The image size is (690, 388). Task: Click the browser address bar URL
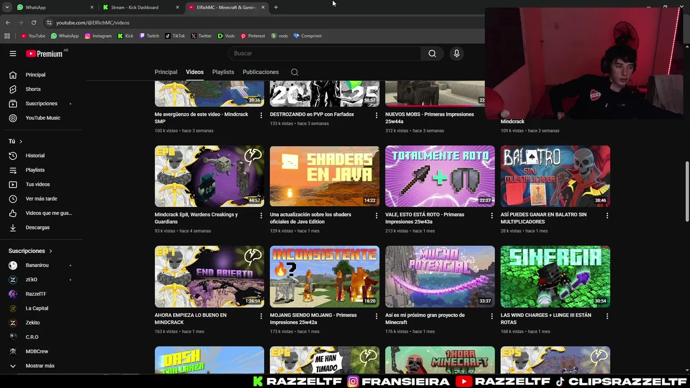point(93,23)
